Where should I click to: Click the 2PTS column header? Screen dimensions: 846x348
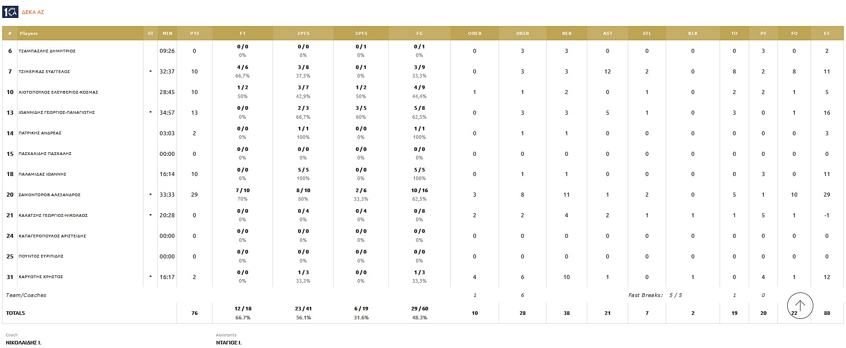tap(303, 34)
